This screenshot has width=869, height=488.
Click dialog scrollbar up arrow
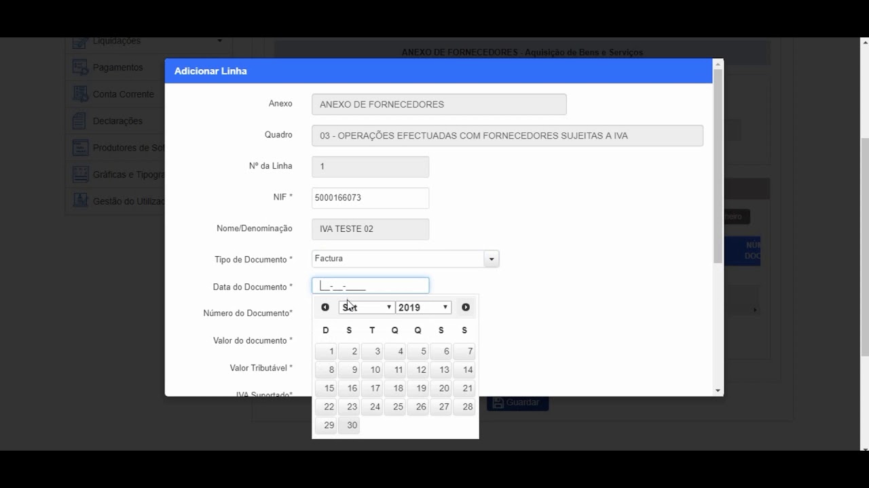coord(718,64)
